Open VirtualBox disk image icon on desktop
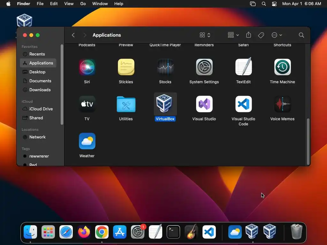The image size is (327, 245). 24,20
